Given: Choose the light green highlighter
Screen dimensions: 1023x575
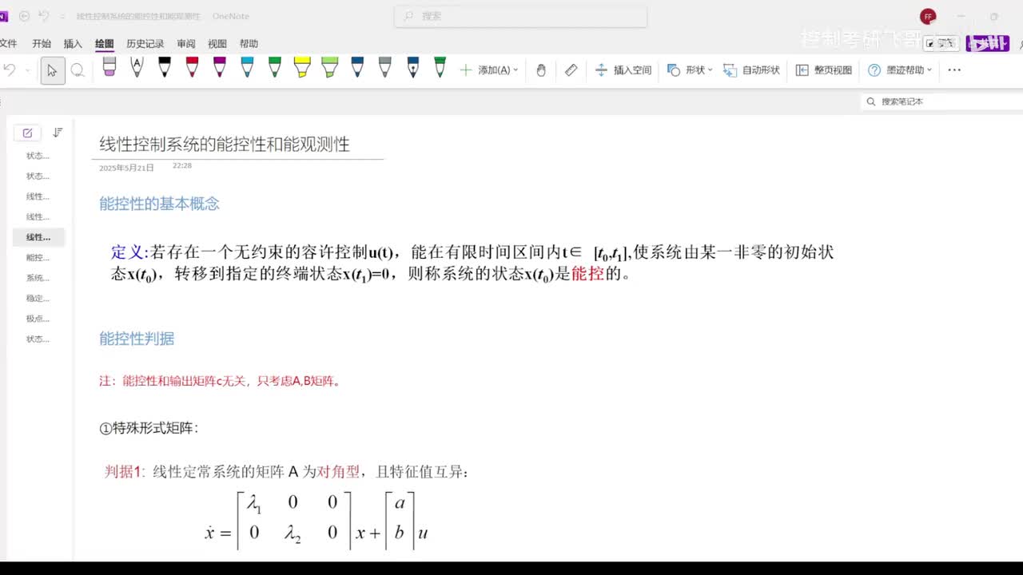Looking at the screenshot, I should [x=330, y=68].
